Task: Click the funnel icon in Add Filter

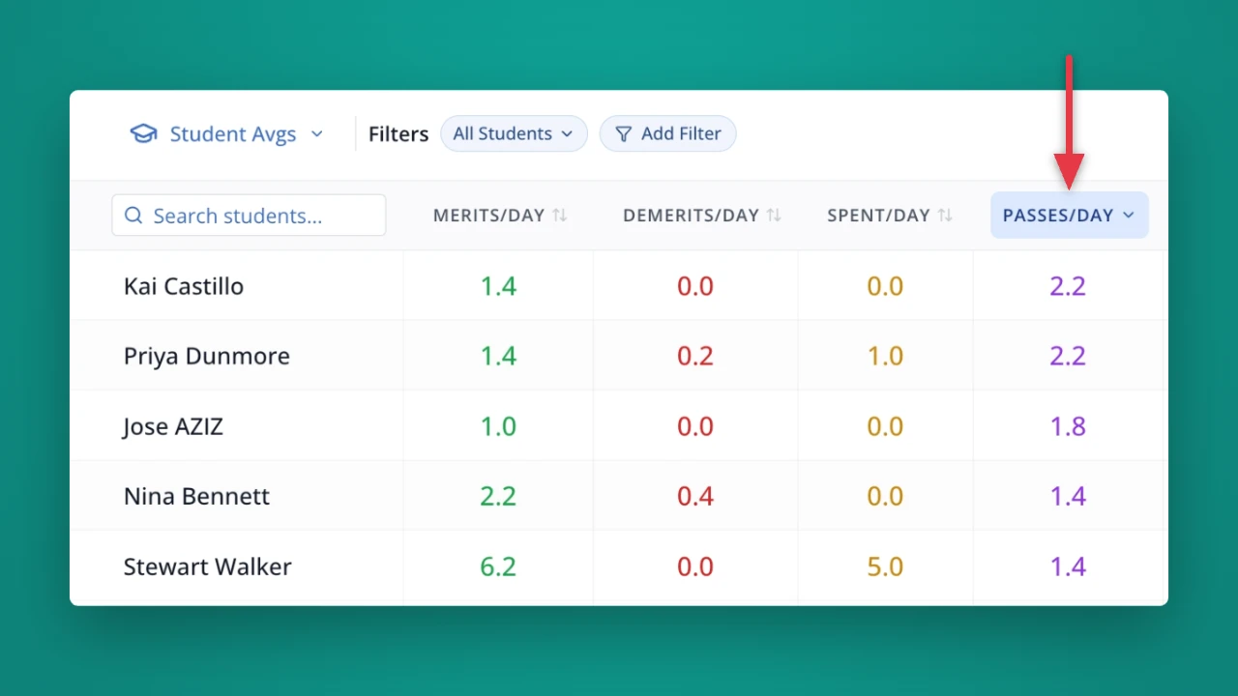Action: click(x=624, y=133)
